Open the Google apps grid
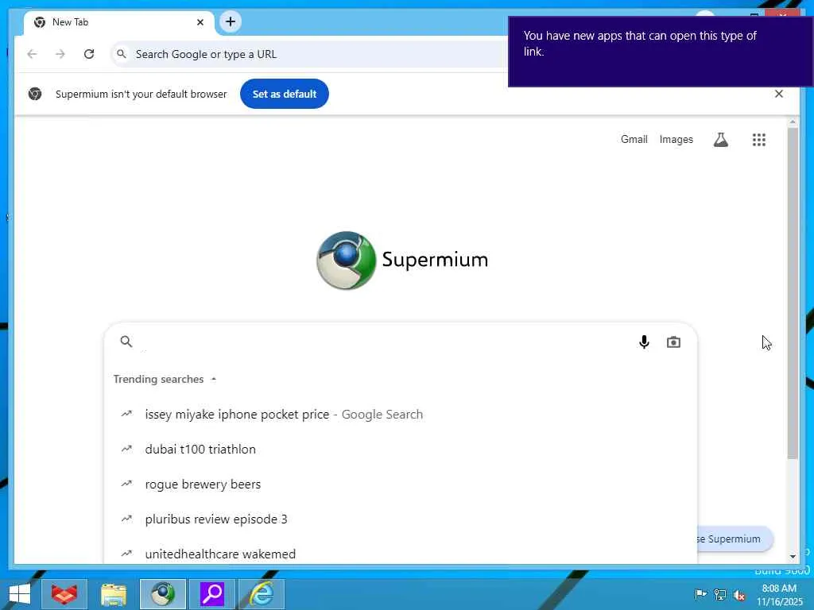Image resolution: width=814 pixels, height=610 pixels. click(x=759, y=140)
